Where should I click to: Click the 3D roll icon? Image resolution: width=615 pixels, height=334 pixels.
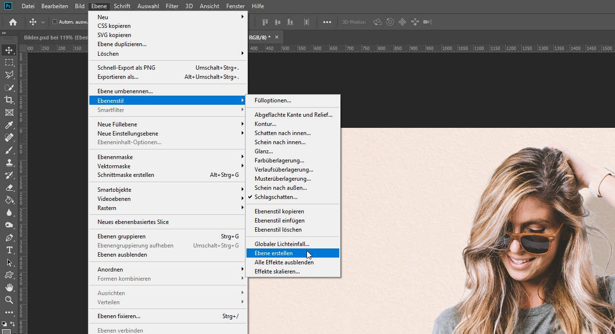coord(390,22)
